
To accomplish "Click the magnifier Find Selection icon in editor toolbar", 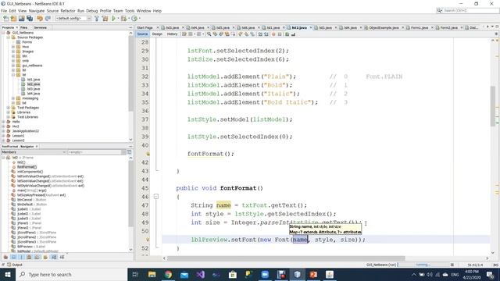I will 209,34.
